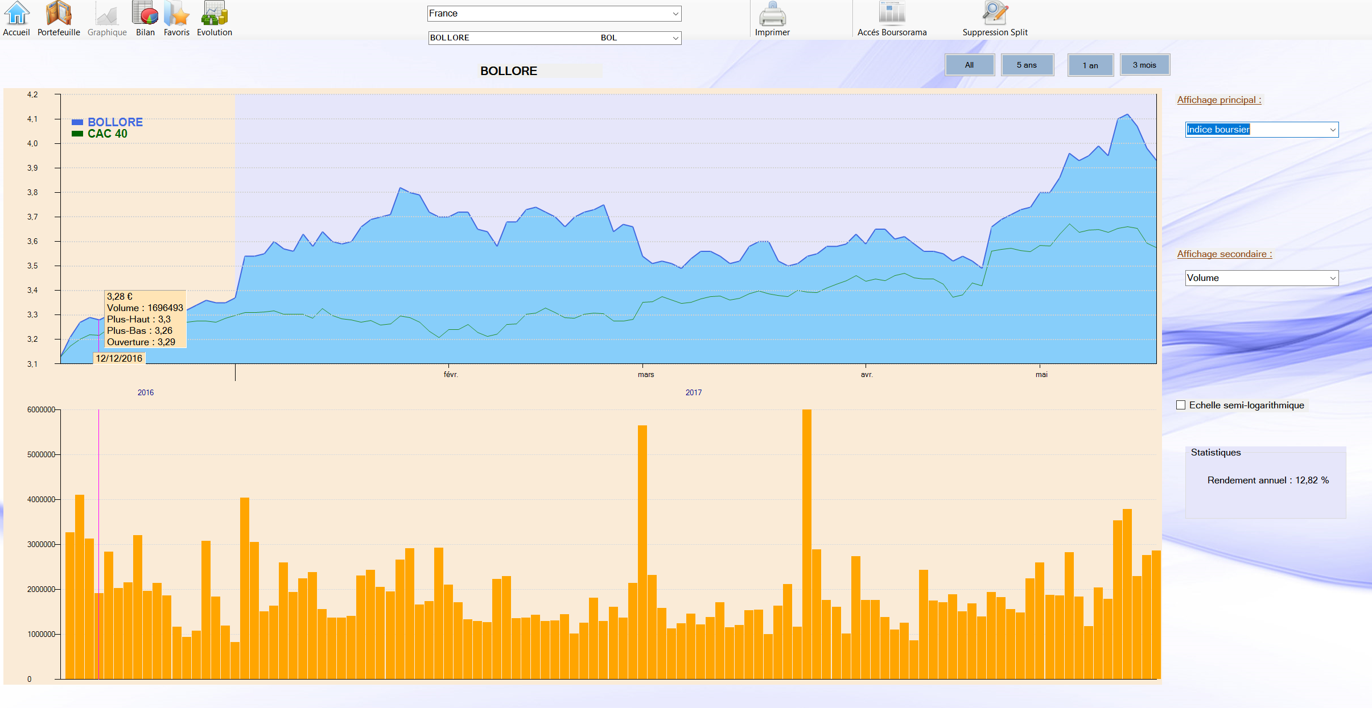
Task: Click the Ouverture : 3,29 tooltip line
Action: pos(141,342)
